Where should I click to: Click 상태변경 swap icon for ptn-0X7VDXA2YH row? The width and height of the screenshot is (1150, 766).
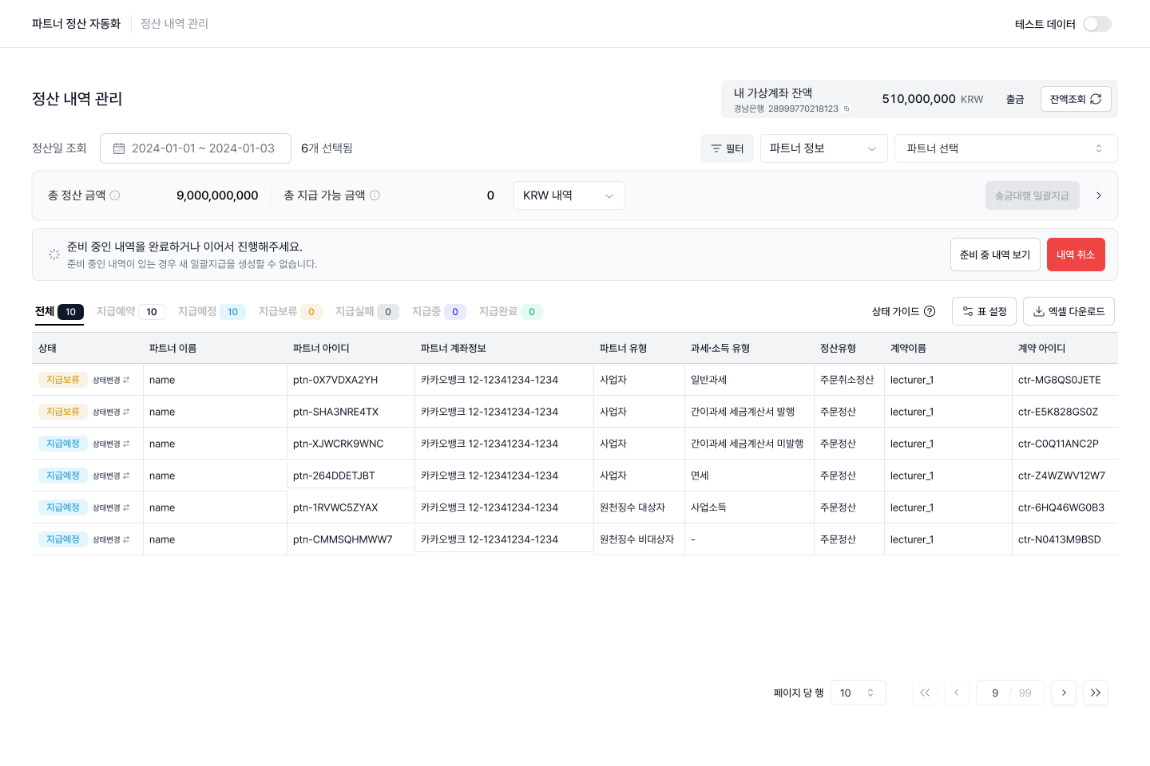126,381
